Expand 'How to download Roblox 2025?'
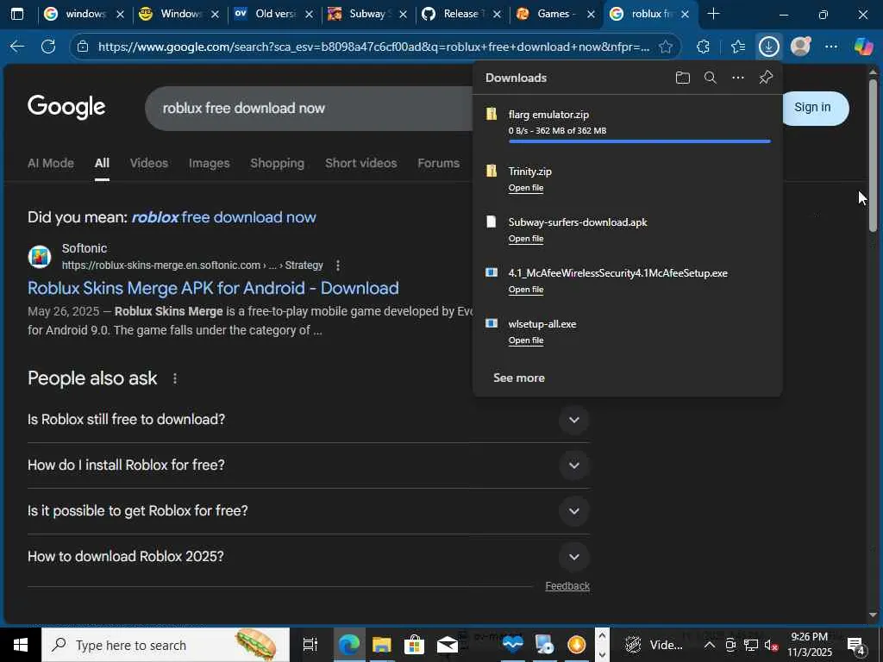The width and height of the screenshot is (883, 662). [x=573, y=557]
